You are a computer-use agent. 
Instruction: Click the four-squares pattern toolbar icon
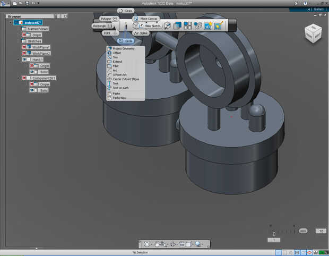click(x=187, y=25)
